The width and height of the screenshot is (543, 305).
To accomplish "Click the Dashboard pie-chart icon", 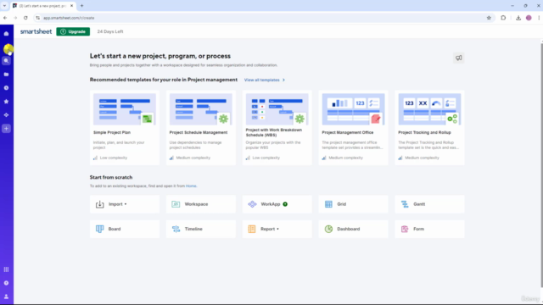I will [328, 229].
